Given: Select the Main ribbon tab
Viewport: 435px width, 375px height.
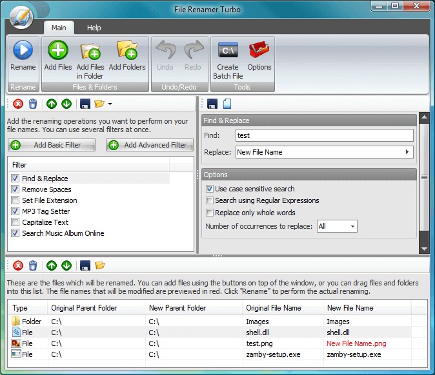Looking at the screenshot, I should pyautogui.click(x=59, y=28).
